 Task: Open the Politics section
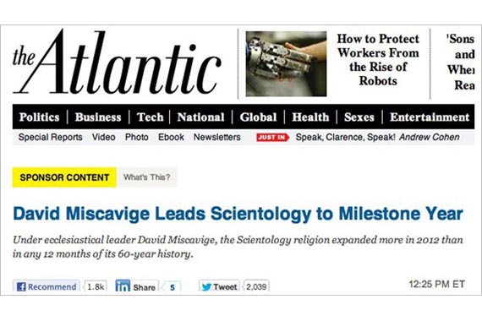[x=39, y=117]
